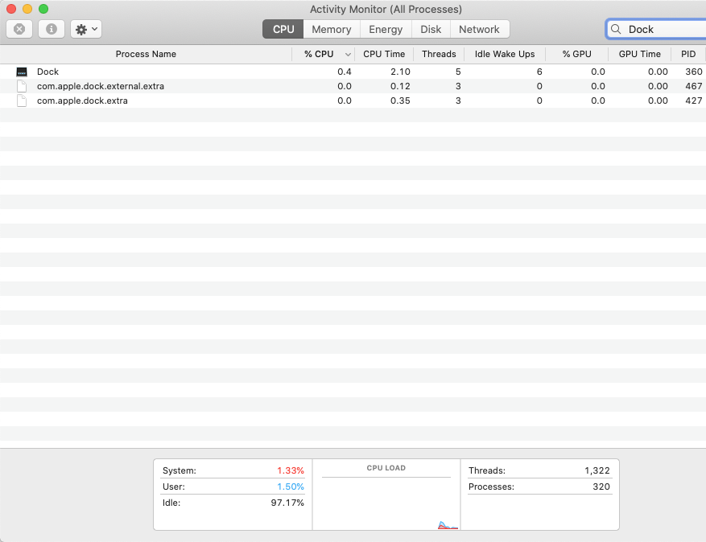The image size is (706, 542).
Task: Sort by Threads column header
Action: (439, 54)
